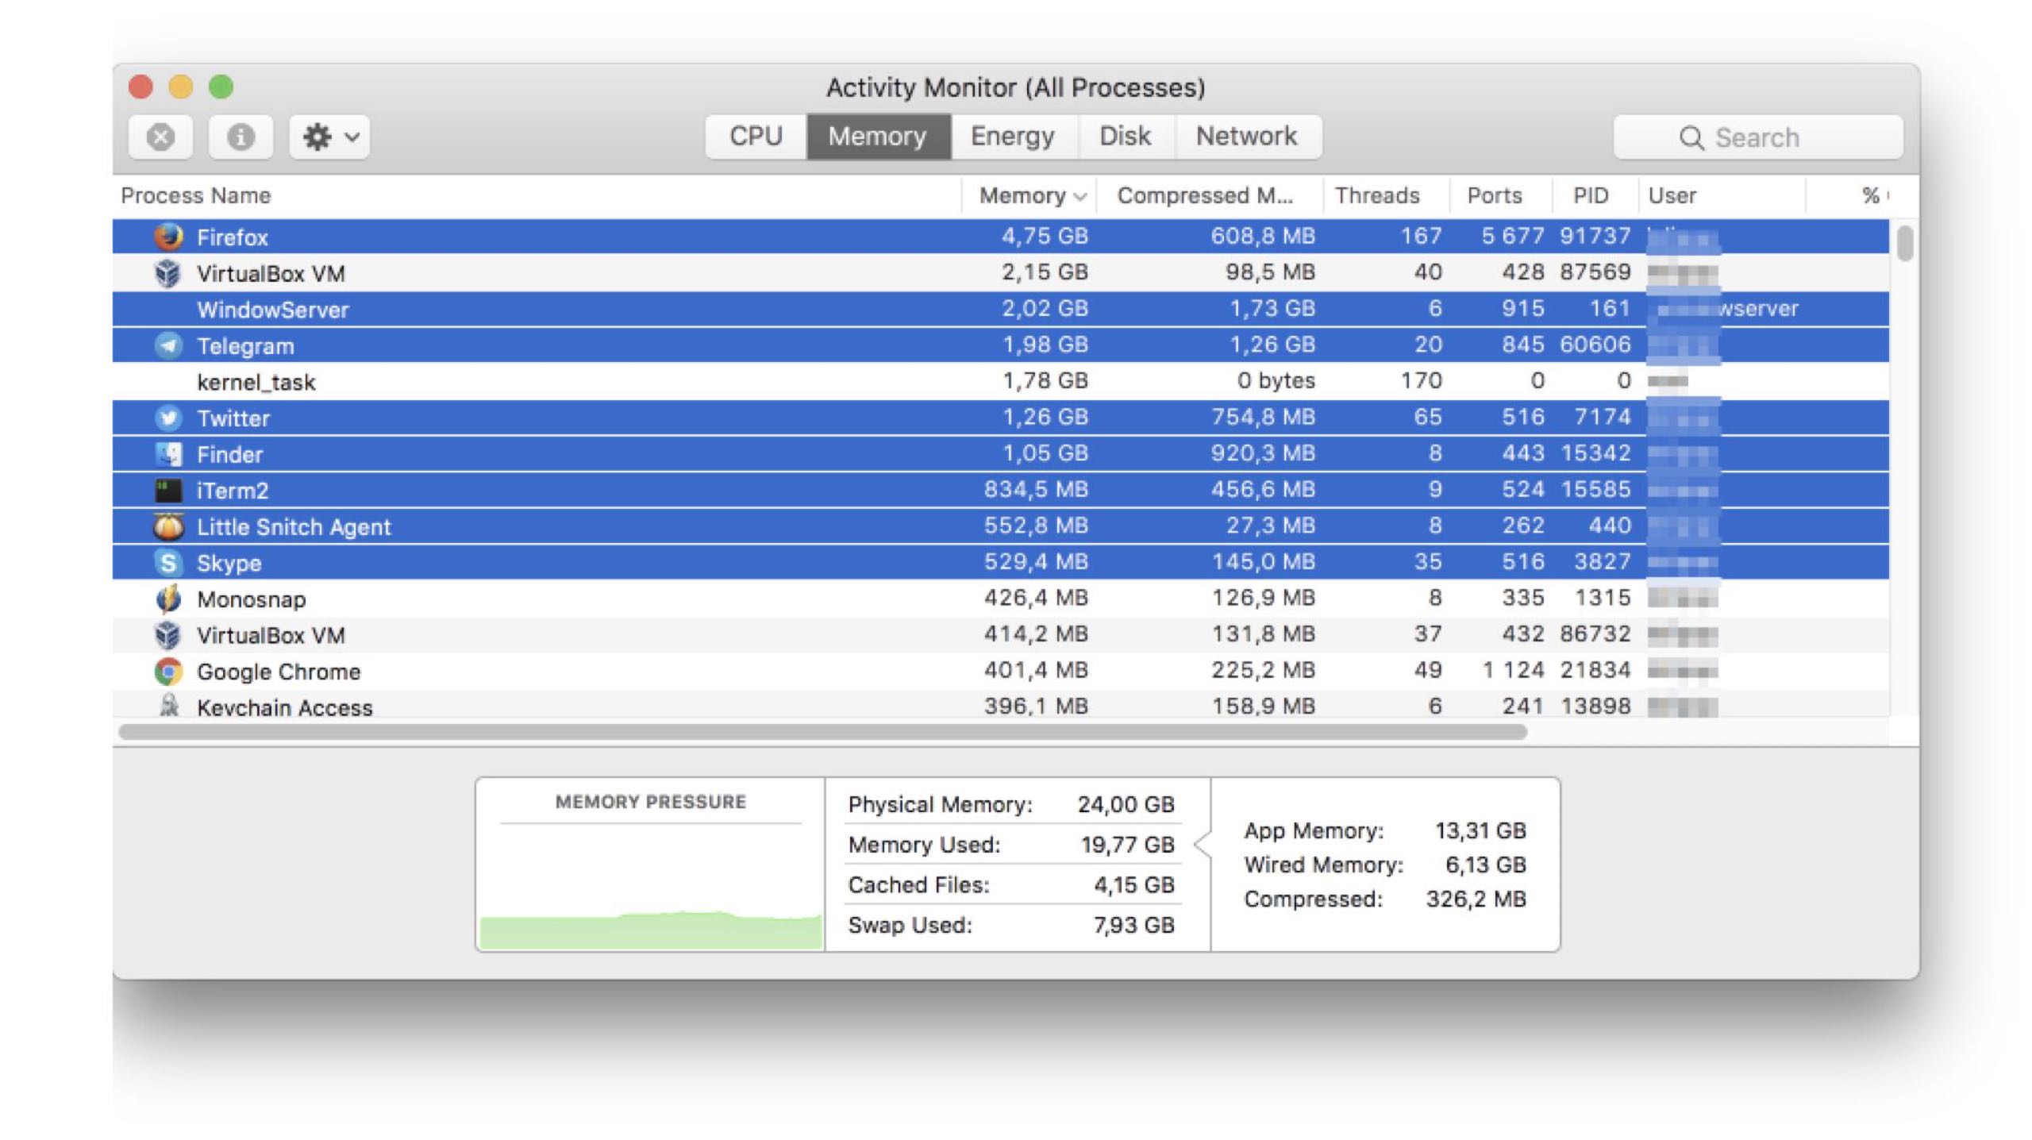The height and width of the screenshot is (1140, 2032).
Task: Open the gear actions dropdown menu
Action: tap(329, 137)
